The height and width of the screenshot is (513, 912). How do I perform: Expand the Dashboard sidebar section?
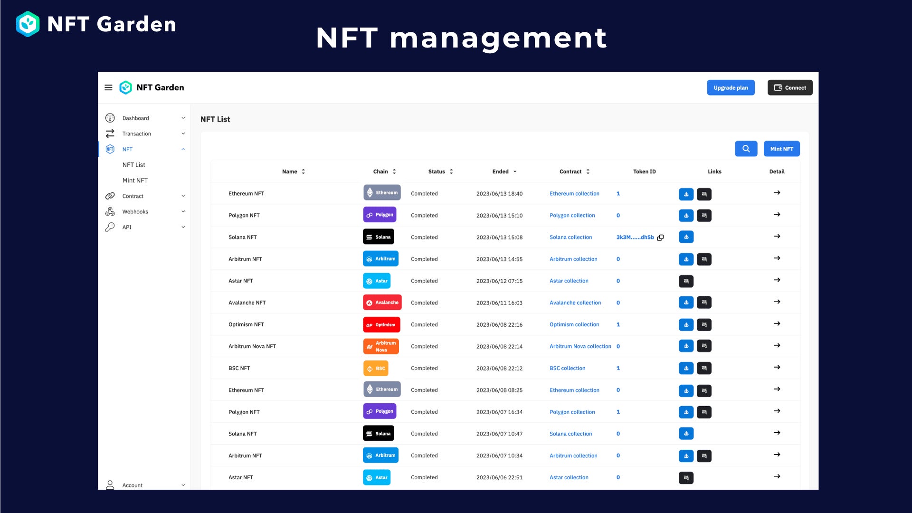click(x=183, y=118)
